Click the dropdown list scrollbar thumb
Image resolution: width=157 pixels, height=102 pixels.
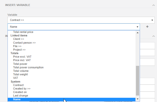pyautogui.click(x=137, y=81)
